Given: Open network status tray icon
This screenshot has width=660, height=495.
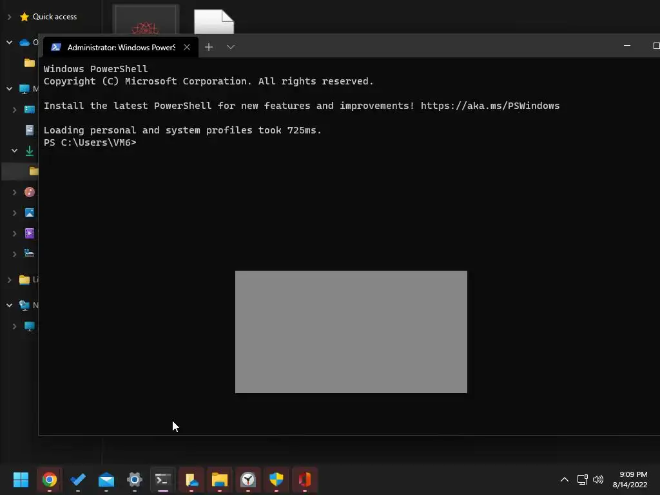Looking at the screenshot, I should pos(583,480).
